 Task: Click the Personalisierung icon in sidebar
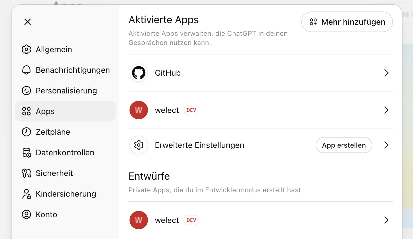pos(26,91)
